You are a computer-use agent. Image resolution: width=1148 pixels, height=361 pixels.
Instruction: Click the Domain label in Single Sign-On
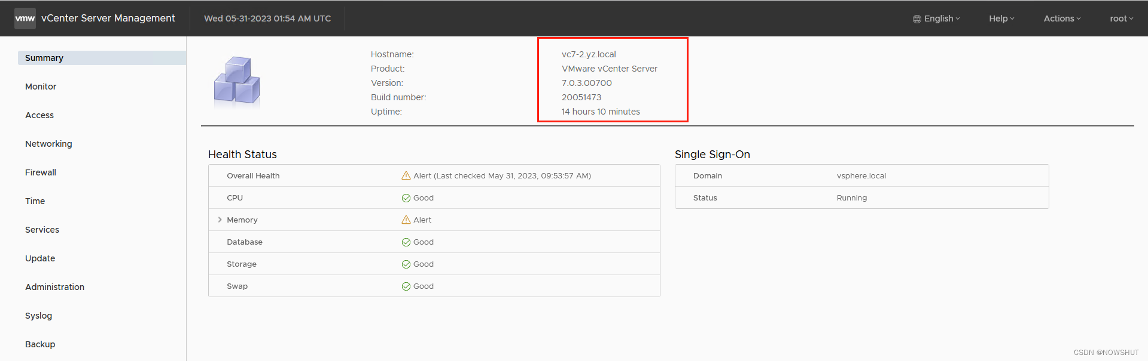pyautogui.click(x=708, y=175)
